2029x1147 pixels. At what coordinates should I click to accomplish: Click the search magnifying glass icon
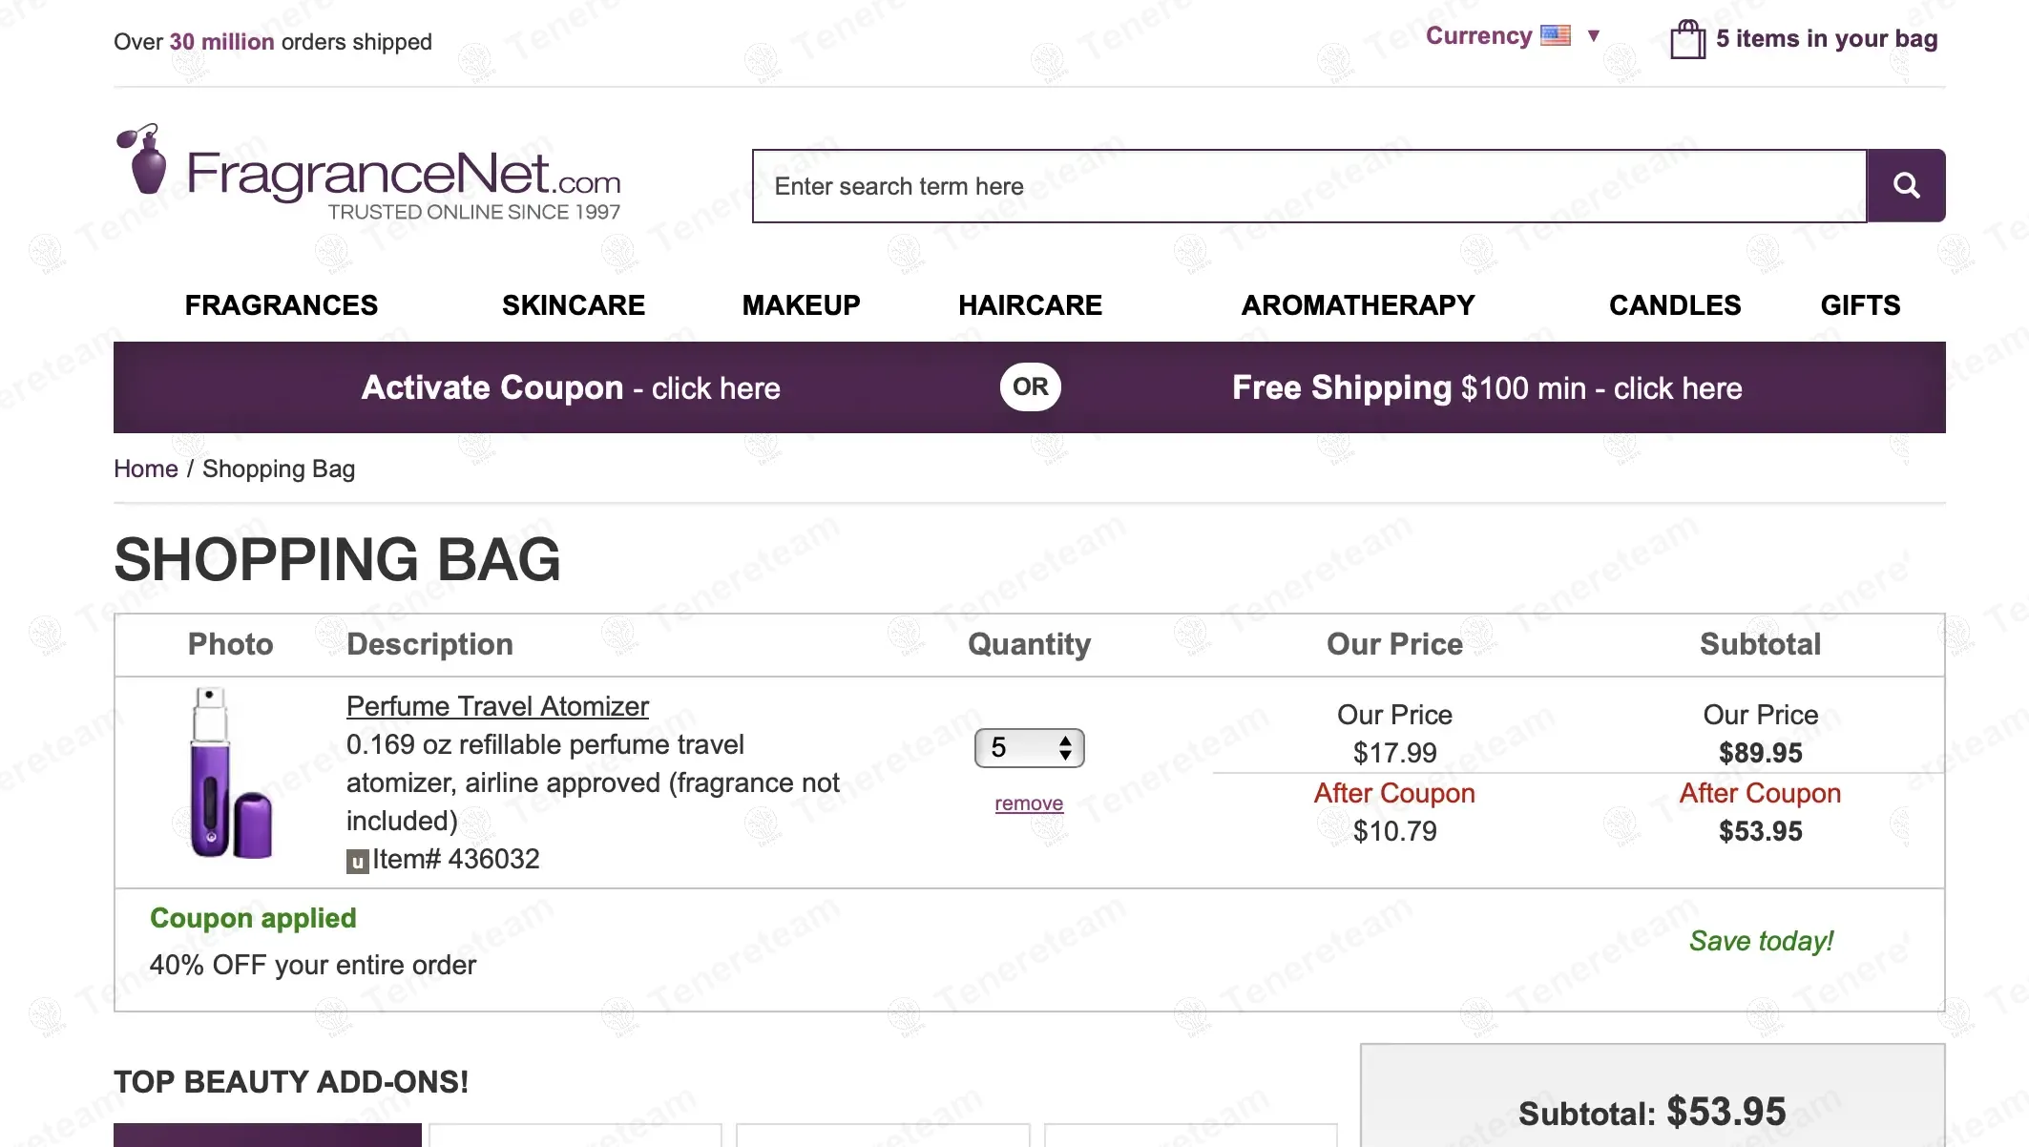pyautogui.click(x=1905, y=185)
